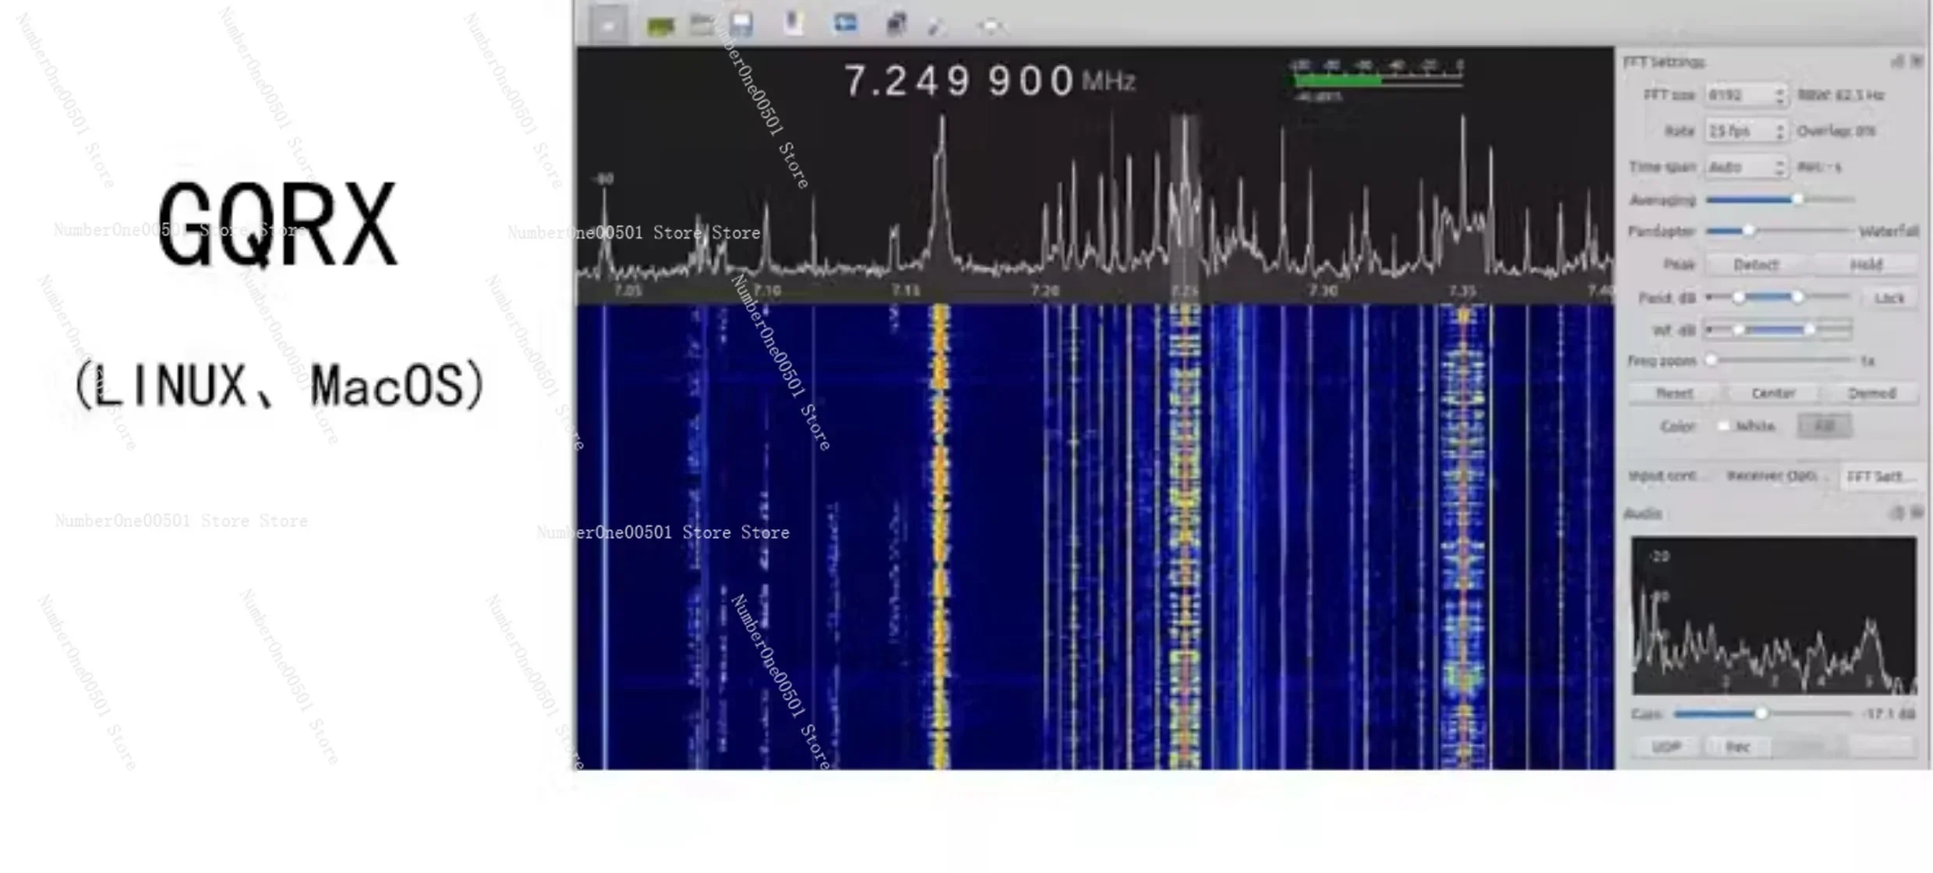Click the Rec audio record button
This screenshot has width=1933, height=873.
[x=1737, y=746]
